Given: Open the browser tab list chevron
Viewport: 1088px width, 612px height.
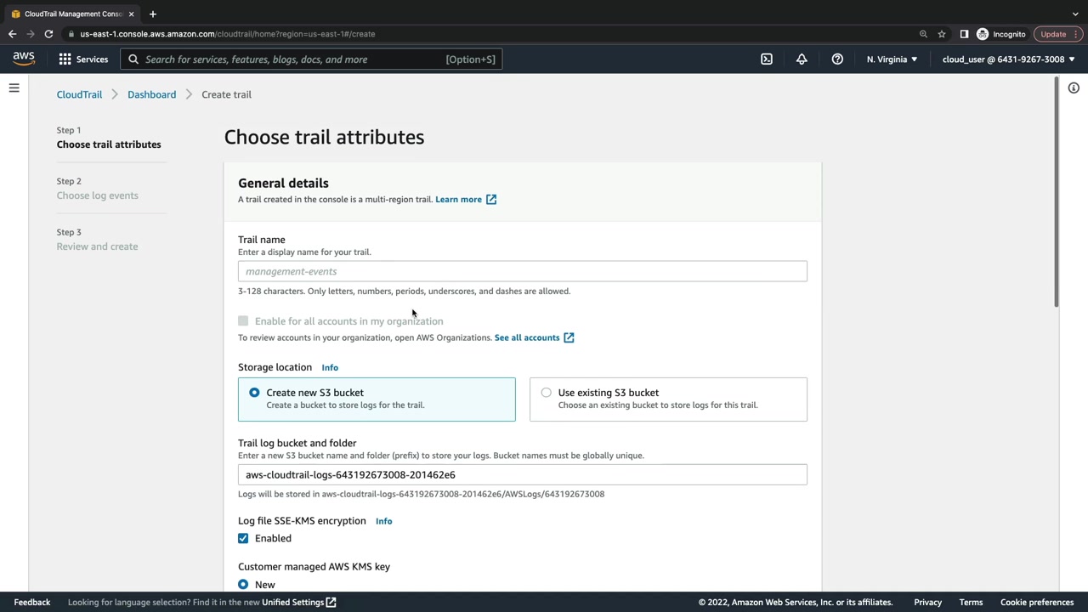Looking at the screenshot, I should pyautogui.click(x=1075, y=14).
